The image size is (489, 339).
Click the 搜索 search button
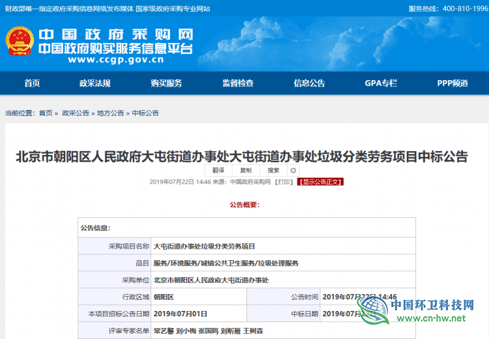tap(273, 170)
